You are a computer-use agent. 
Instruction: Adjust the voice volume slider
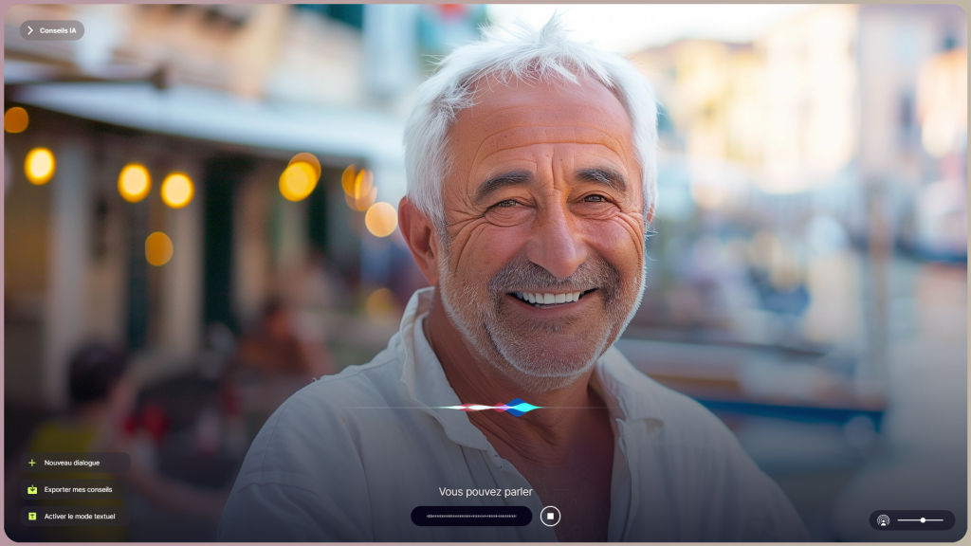point(920,520)
